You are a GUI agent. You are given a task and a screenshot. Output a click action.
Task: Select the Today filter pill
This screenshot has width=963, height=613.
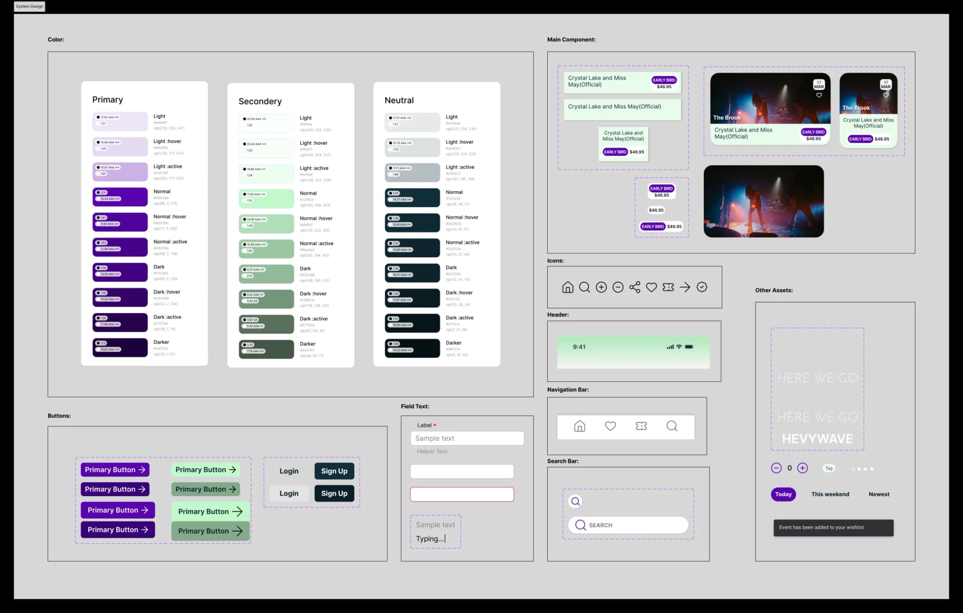pyautogui.click(x=783, y=494)
